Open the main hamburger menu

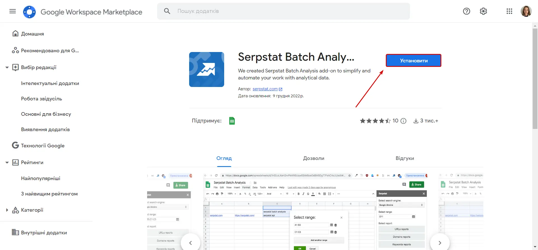pyautogui.click(x=13, y=11)
